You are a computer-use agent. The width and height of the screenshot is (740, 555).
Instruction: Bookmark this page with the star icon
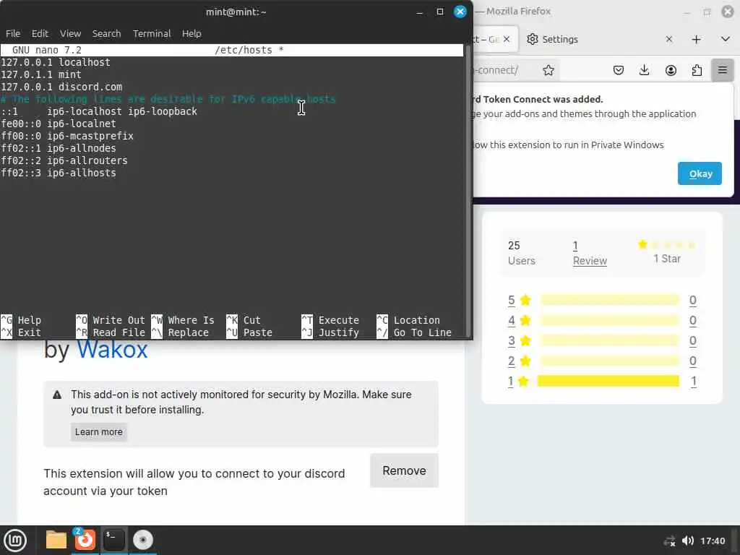[548, 70]
